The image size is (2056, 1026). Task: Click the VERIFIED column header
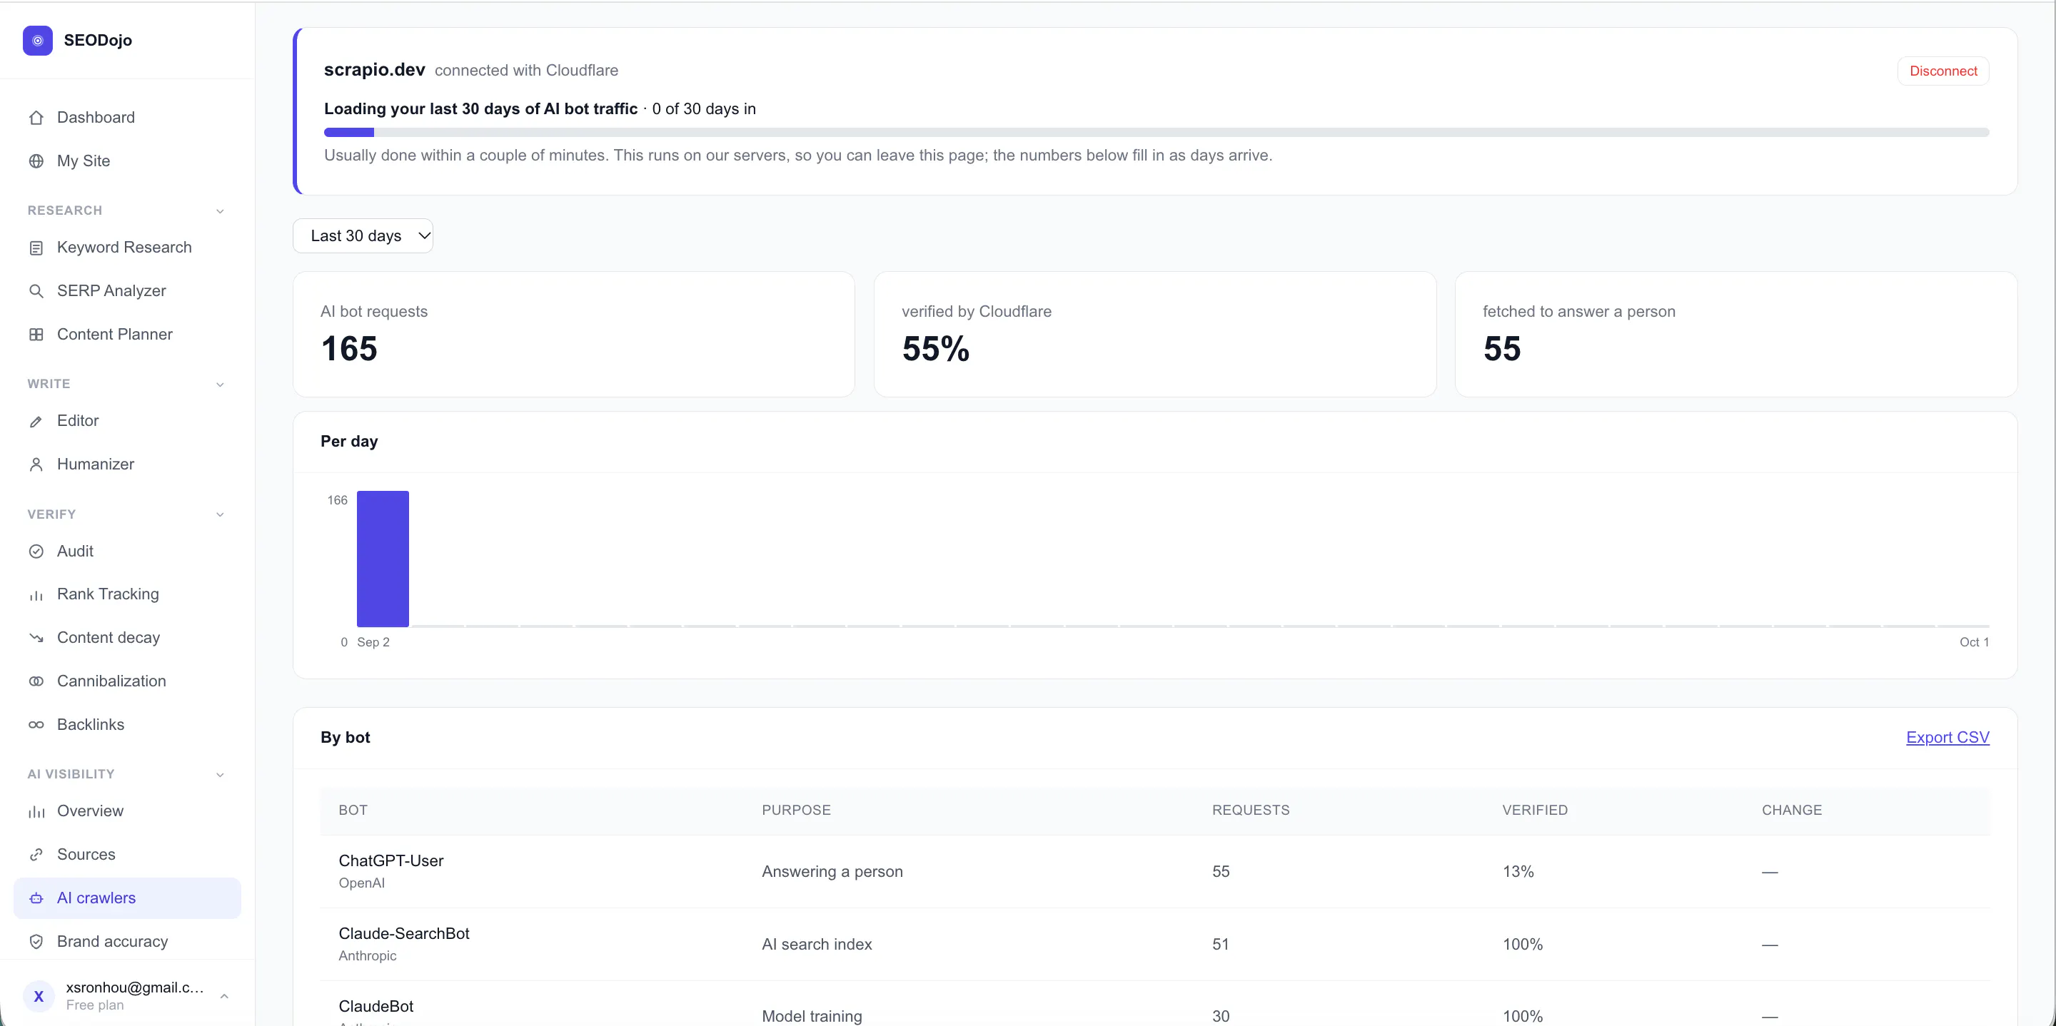pyautogui.click(x=1535, y=811)
